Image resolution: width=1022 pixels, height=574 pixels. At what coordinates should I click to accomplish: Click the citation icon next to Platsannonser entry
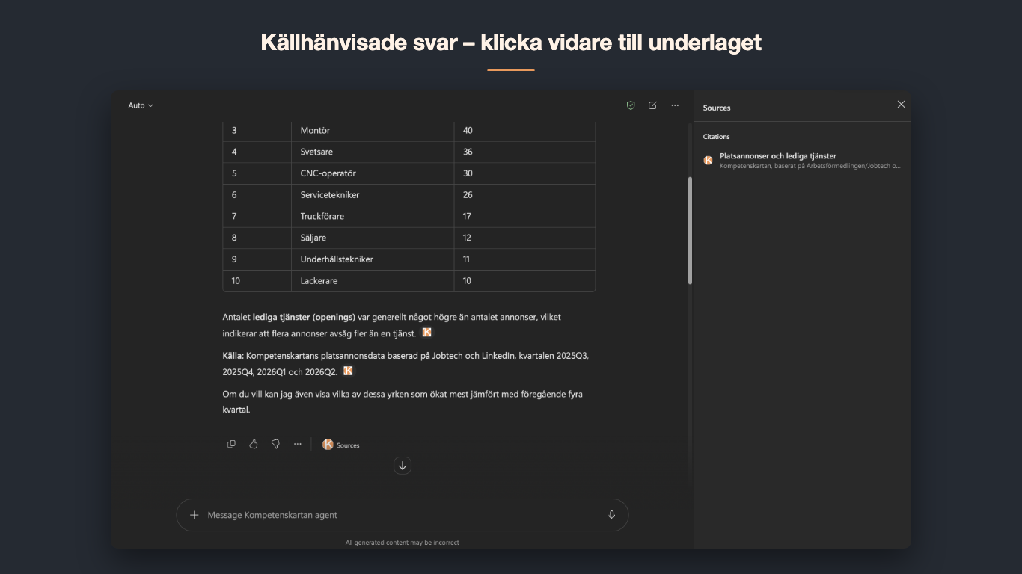708,160
